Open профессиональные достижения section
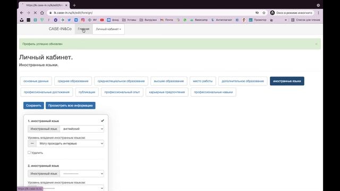This screenshot has height=191, width=340. point(47,92)
